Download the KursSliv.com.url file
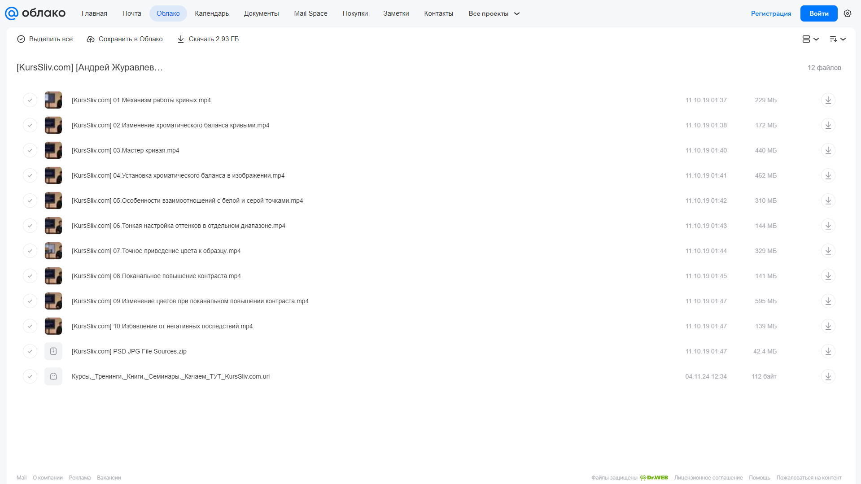 click(x=828, y=376)
